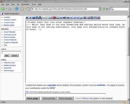Click the Stop loading icon
Viewport: 130px width, 104px height.
[22, 9]
